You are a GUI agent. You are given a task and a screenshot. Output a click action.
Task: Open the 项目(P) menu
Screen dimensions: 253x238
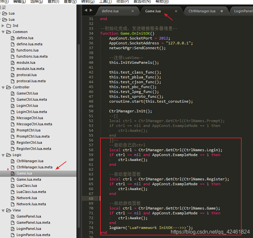(123, 2)
